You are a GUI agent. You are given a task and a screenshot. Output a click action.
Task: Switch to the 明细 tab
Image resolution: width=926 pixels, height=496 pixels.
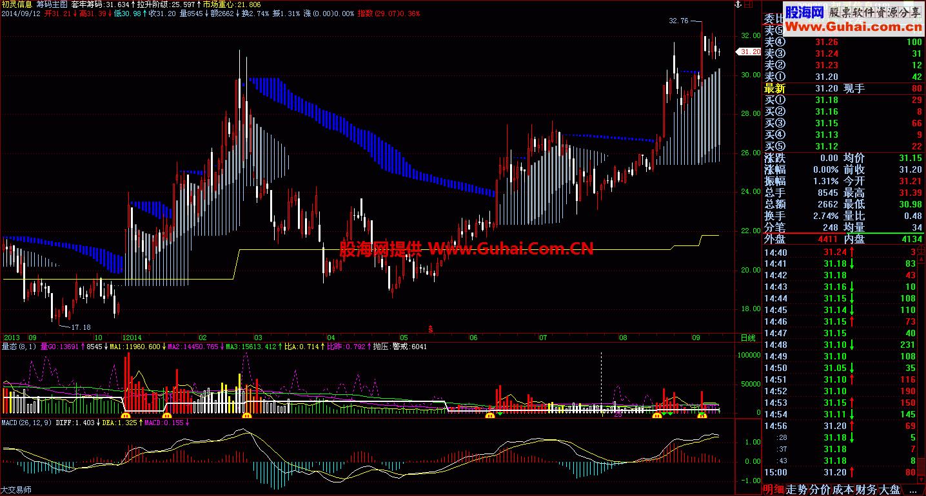coord(774,490)
